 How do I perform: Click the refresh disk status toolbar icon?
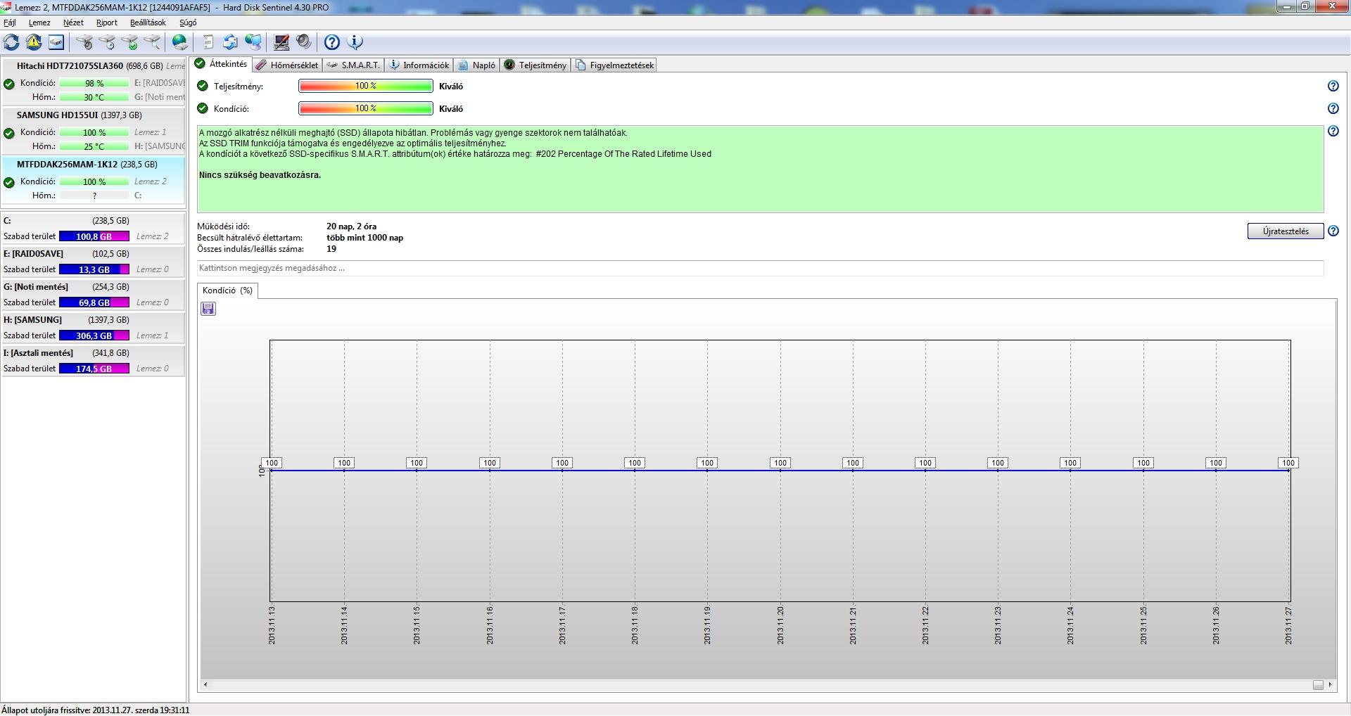[12, 42]
